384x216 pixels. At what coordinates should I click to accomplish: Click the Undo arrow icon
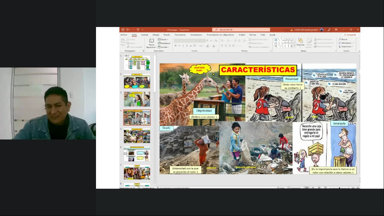127,30
